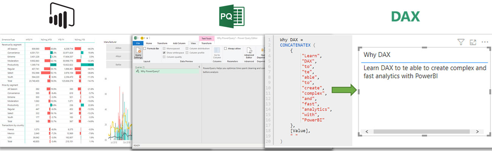This screenshot has height=151, width=492.
Task: Toggle the Always allow checkbox
Action: click(x=225, y=48)
